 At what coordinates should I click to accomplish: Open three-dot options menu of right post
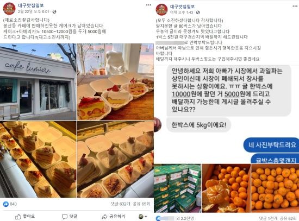pyautogui.click(x=295, y=7)
